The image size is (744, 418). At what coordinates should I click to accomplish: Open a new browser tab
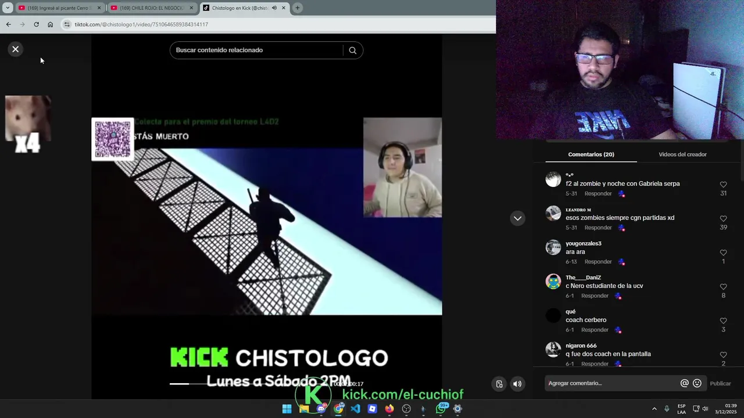[298, 8]
